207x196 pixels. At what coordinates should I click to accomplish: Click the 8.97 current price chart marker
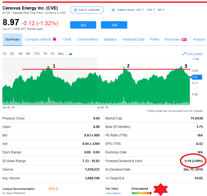(197, 77)
